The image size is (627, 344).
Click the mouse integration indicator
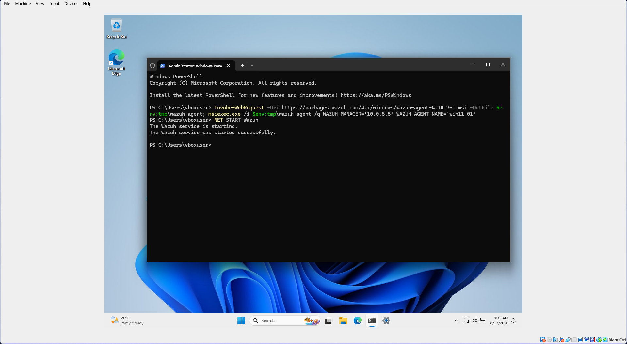tap(599, 340)
